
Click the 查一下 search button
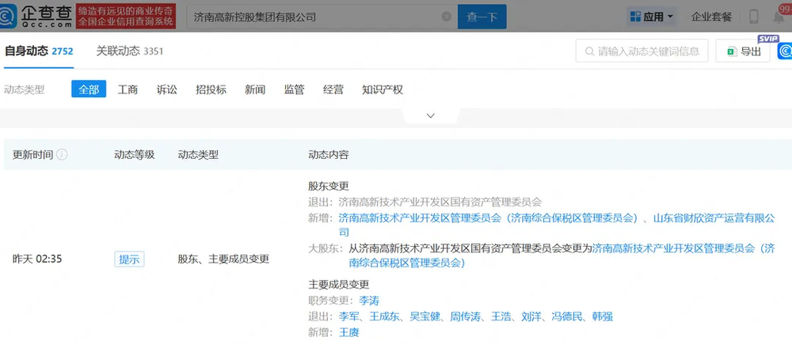(x=482, y=17)
